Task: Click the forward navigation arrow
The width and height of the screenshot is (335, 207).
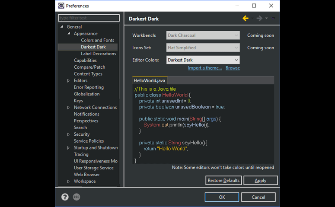Action: pos(259,19)
